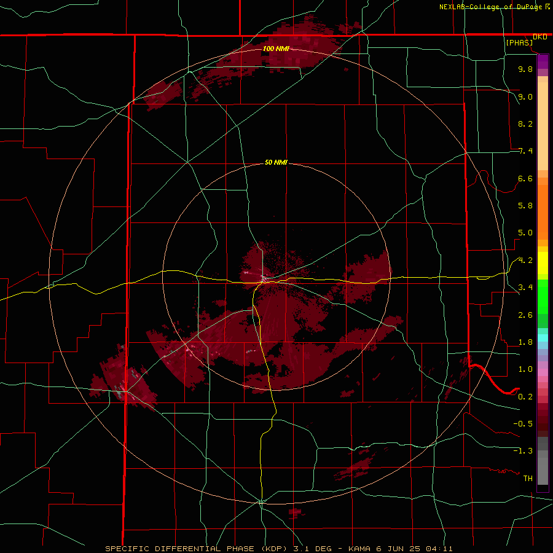Click the yellow segment of the color bar
Image resolution: width=553 pixels, height=553 pixels.
click(543, 263)
